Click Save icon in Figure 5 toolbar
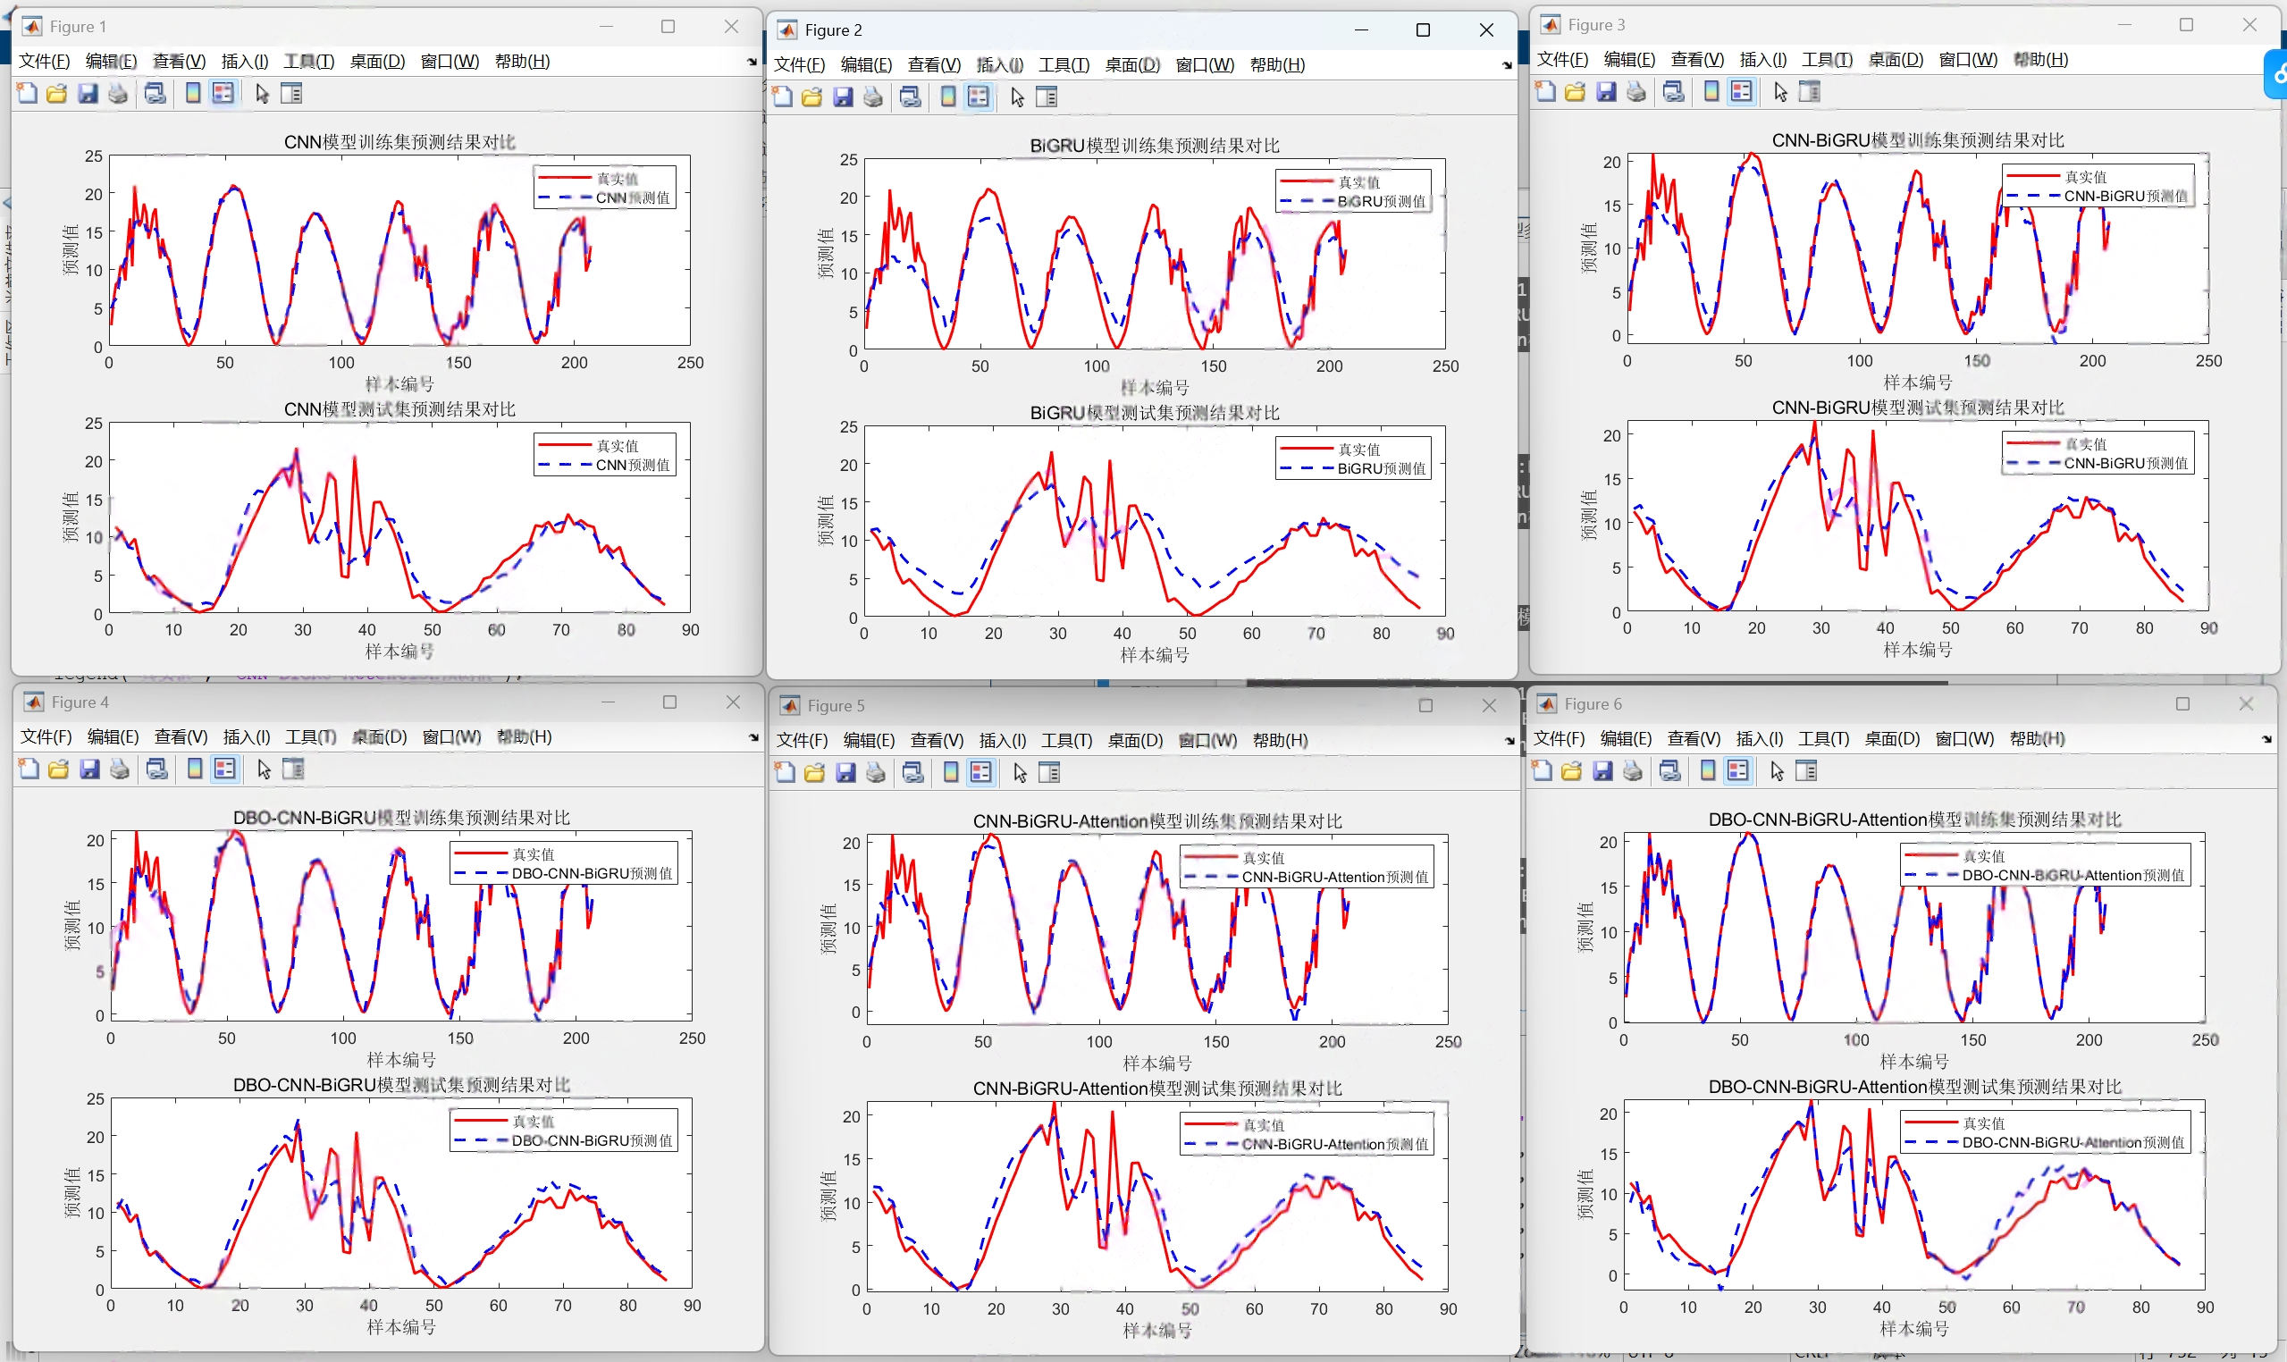 [x=846, y=773]
